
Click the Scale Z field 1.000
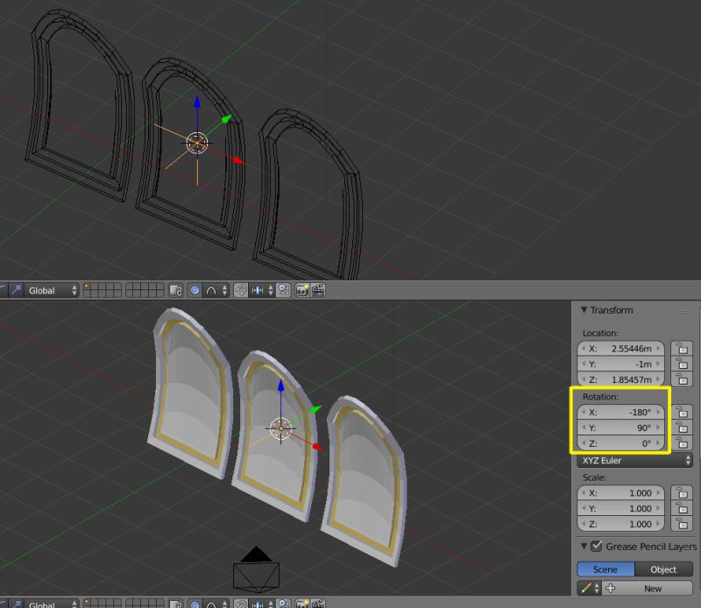tap(620, 524)
